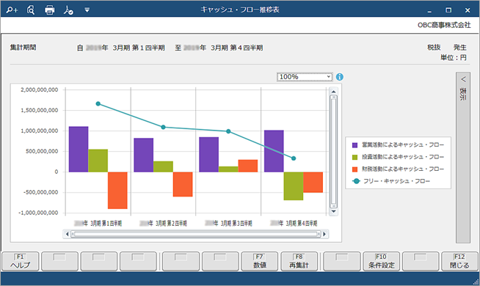
Task: Click the horizontal scrollbar thumb under chart
Action: coord(196,235)
